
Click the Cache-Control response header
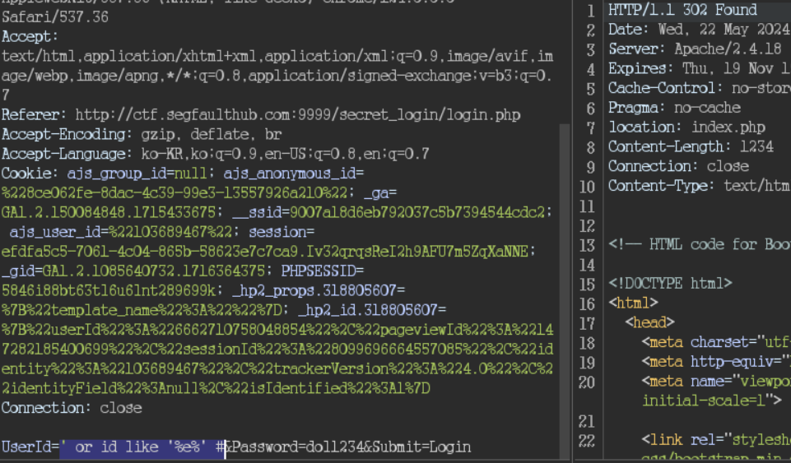pyautogui.click(x=699, y=88)
